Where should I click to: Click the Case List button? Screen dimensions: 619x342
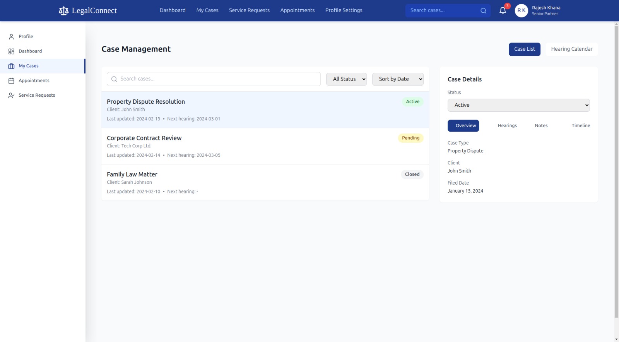524,49
